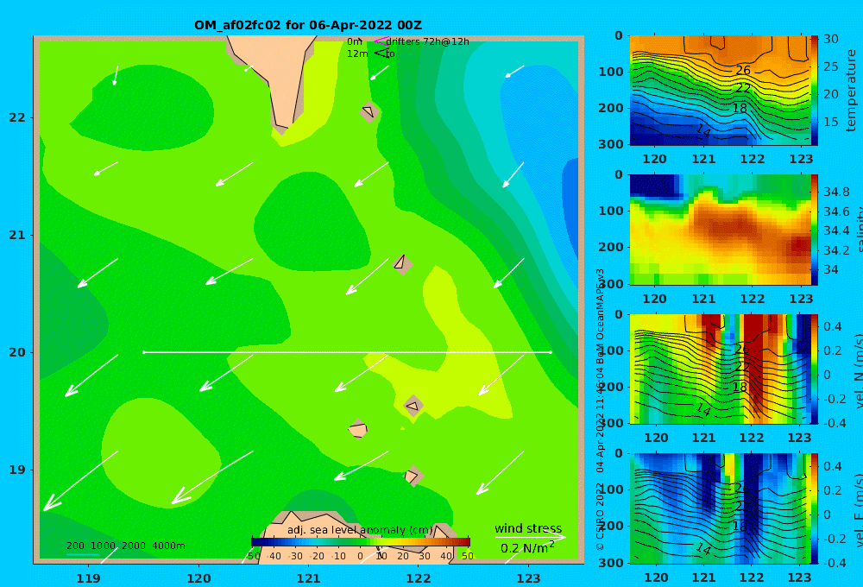863x587 pixels.
Task: Click the small island marker near 22N east of Taiwan
Action: click(369, 111)
